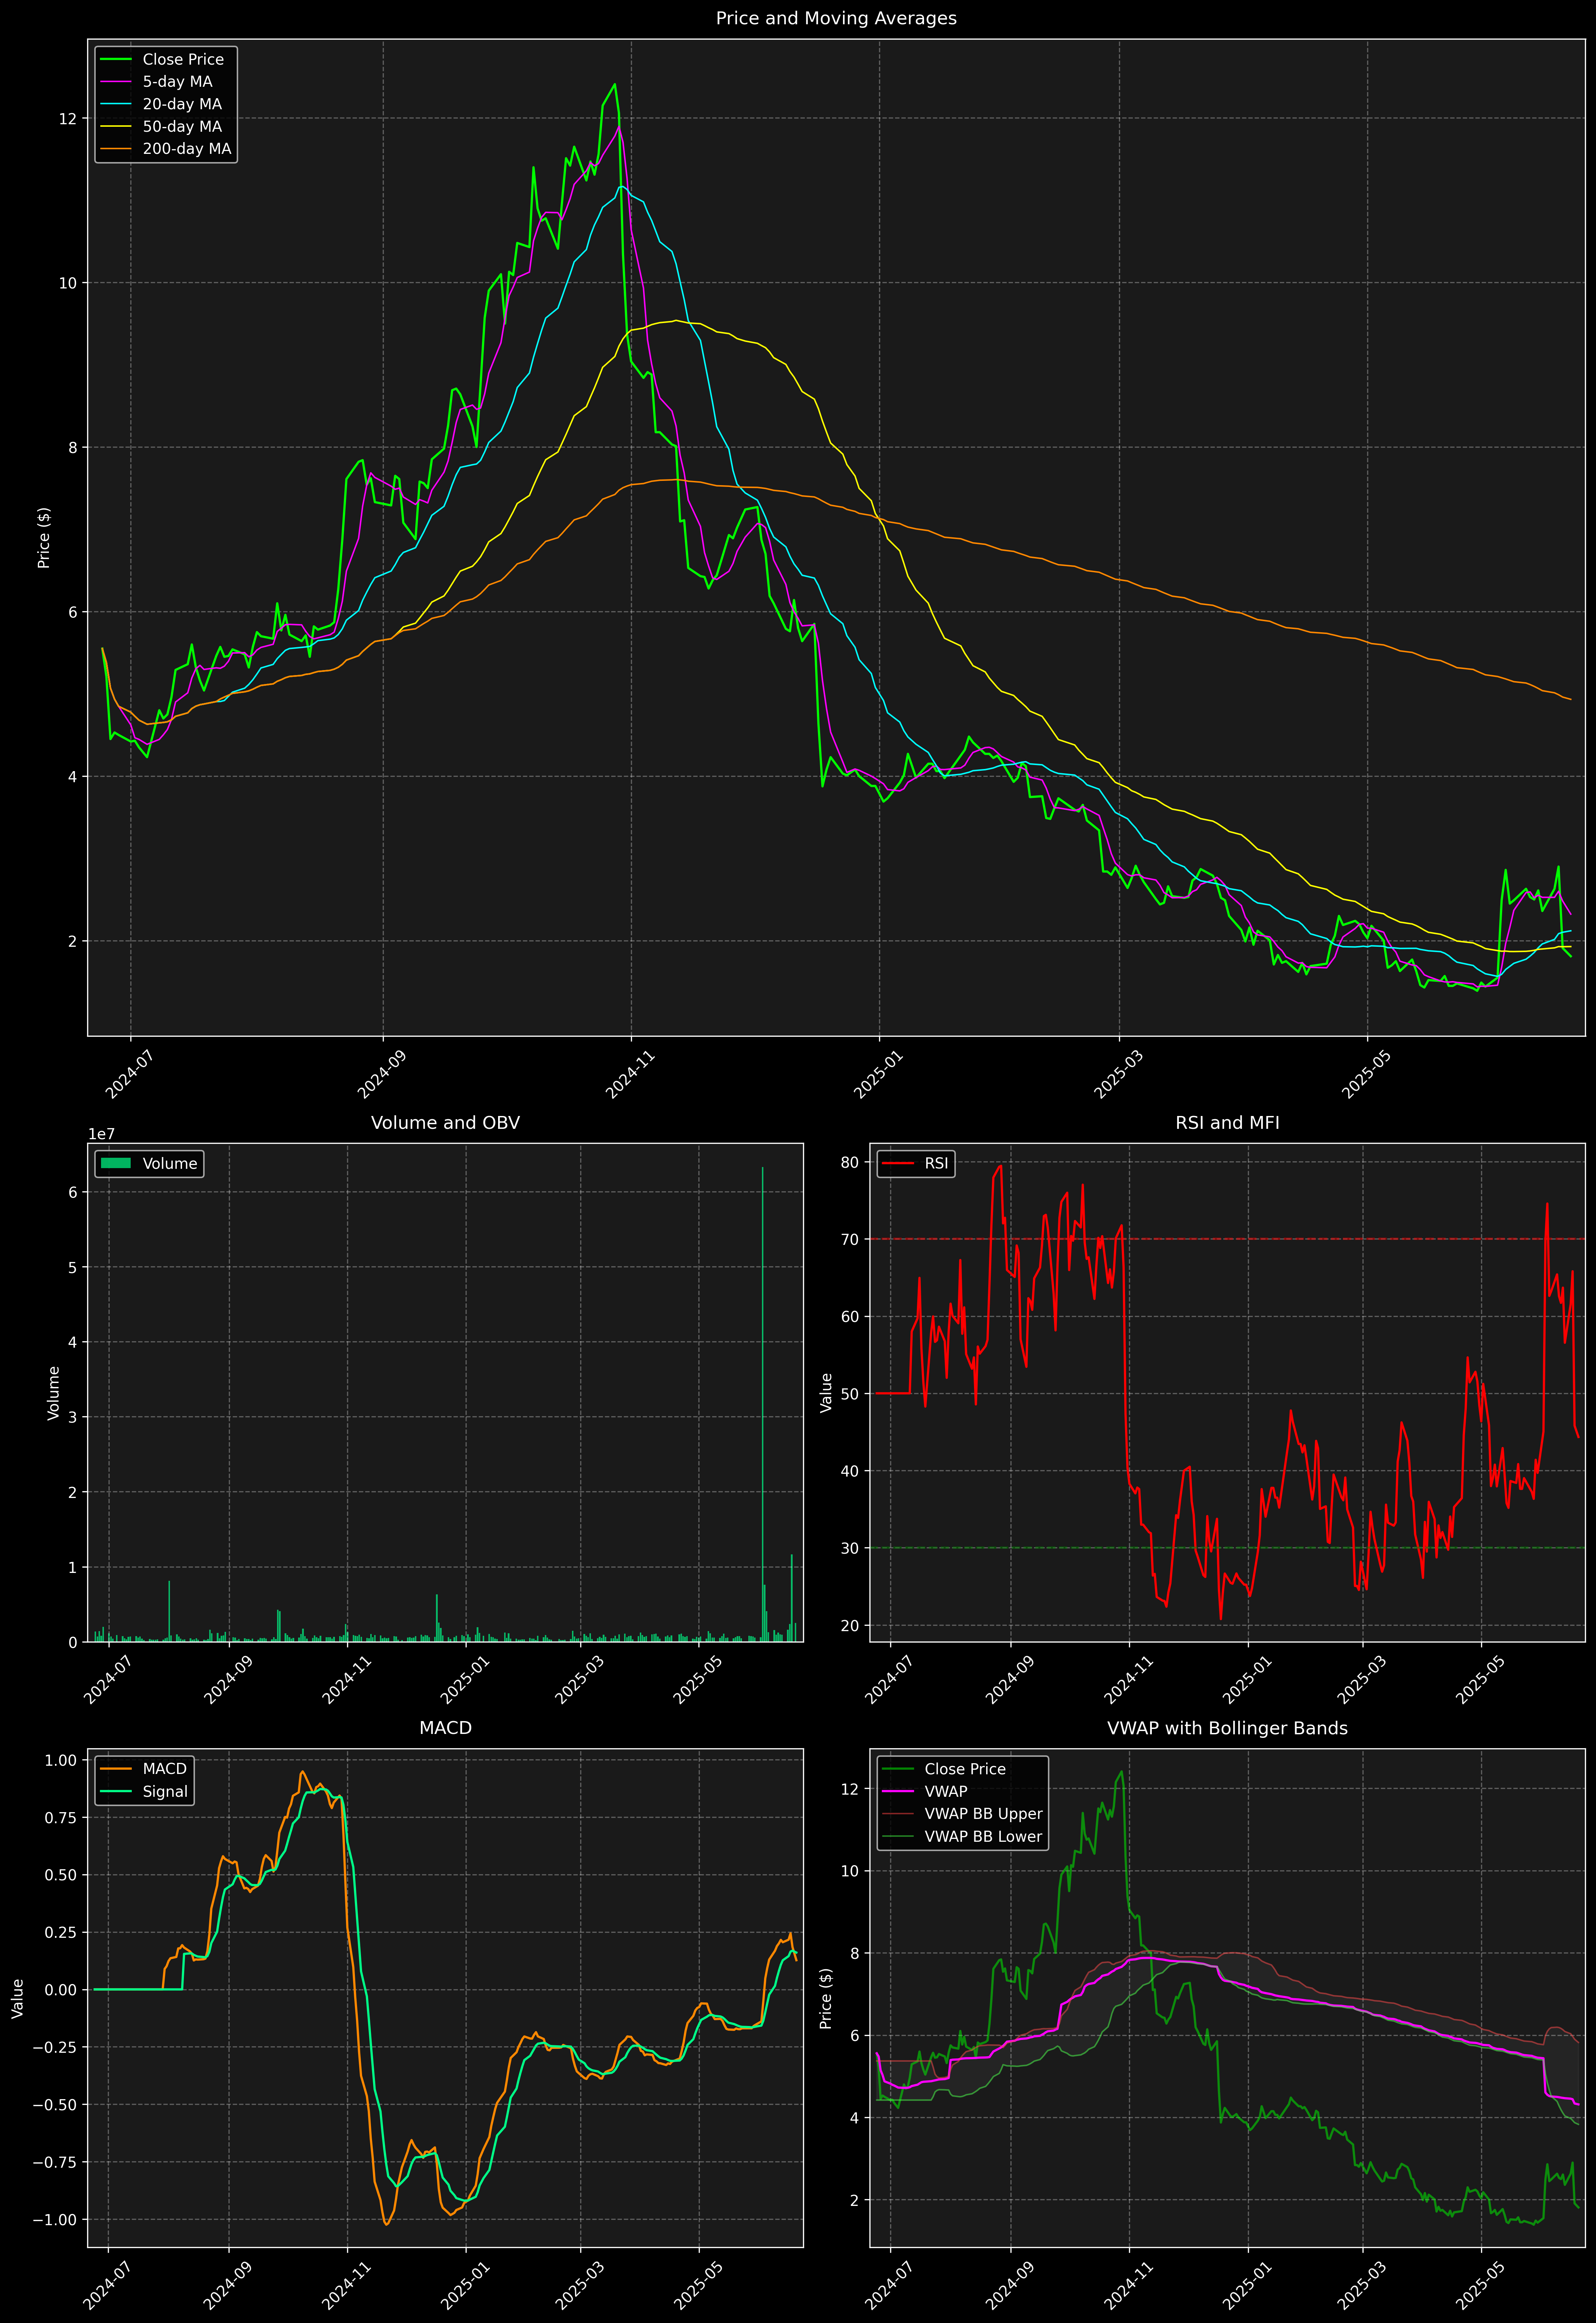The width and height of the screenshot is (1596, 2323).
Task: Click the '10' y-axis tick on the top price chart
Action: click(x=67, y=283)
